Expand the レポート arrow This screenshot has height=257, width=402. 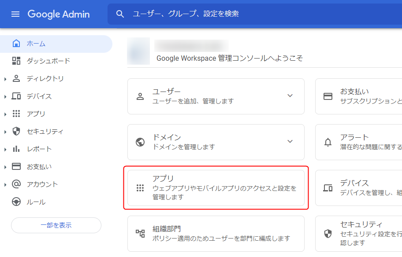pos(5,150)
